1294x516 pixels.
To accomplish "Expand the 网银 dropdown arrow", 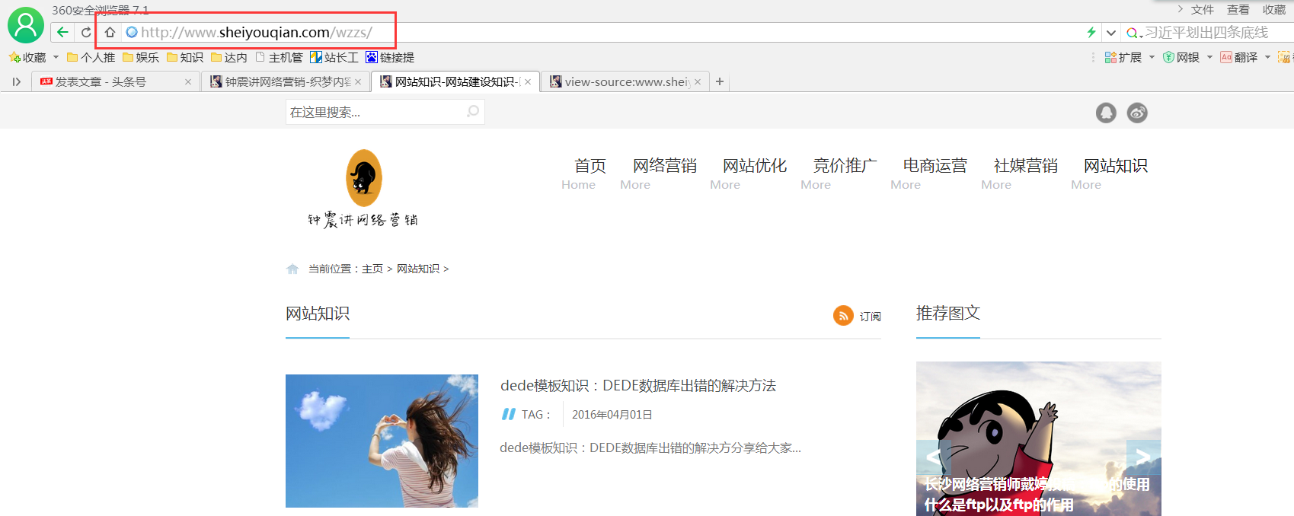I will tap(1209, 57).
